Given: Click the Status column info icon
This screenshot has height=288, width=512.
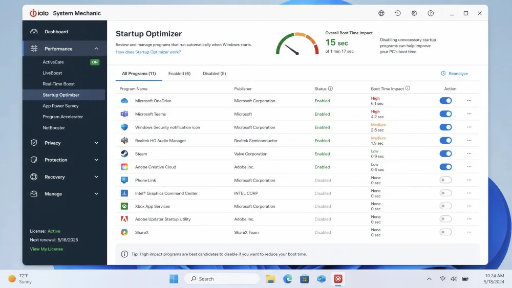Looking at the screenshot, I should 330,88.
